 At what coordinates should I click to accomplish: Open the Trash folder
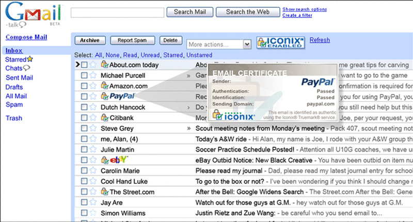[x=14, y=118]
